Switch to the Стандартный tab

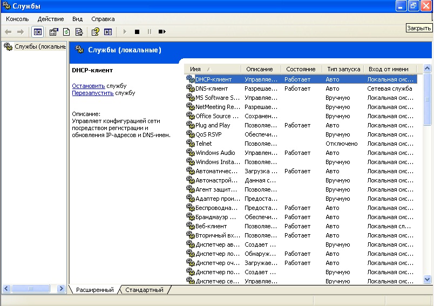click(144, 290)
